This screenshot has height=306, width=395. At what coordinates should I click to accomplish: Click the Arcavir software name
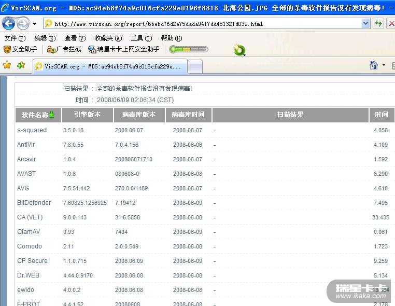click(x=26, y=159)
